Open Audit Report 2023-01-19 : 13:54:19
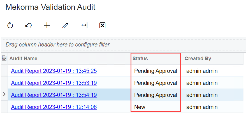 (x=54, y=95)
